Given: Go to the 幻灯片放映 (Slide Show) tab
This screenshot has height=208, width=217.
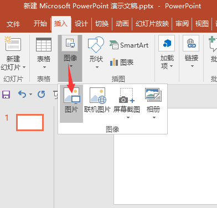Looking at the screenshot, I should coord(152,24).
